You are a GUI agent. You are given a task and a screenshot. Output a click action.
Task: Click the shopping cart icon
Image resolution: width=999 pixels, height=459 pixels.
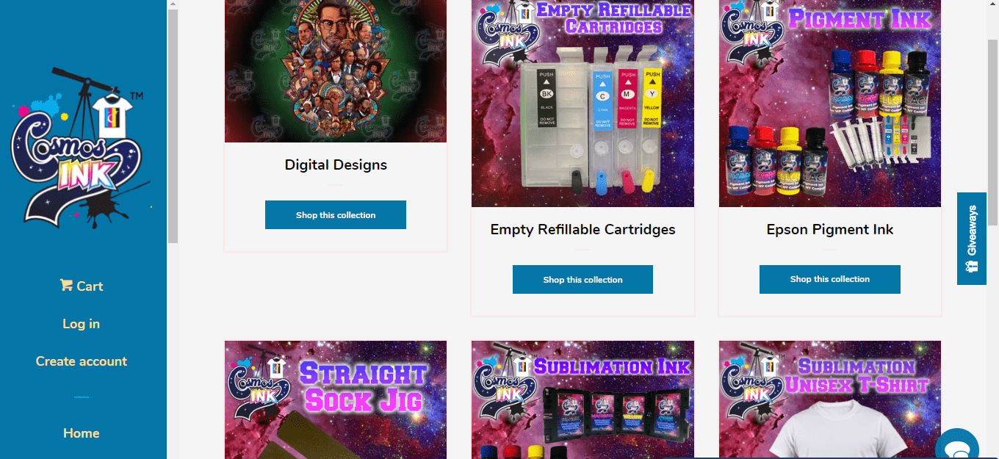[66, 285]
